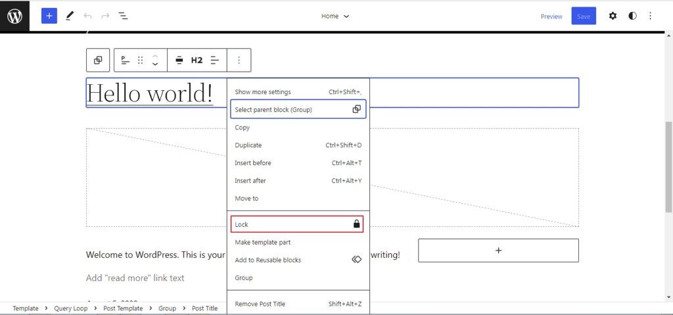
Task: Open the Home template dropdown
Action: click(x=335, y=16)
